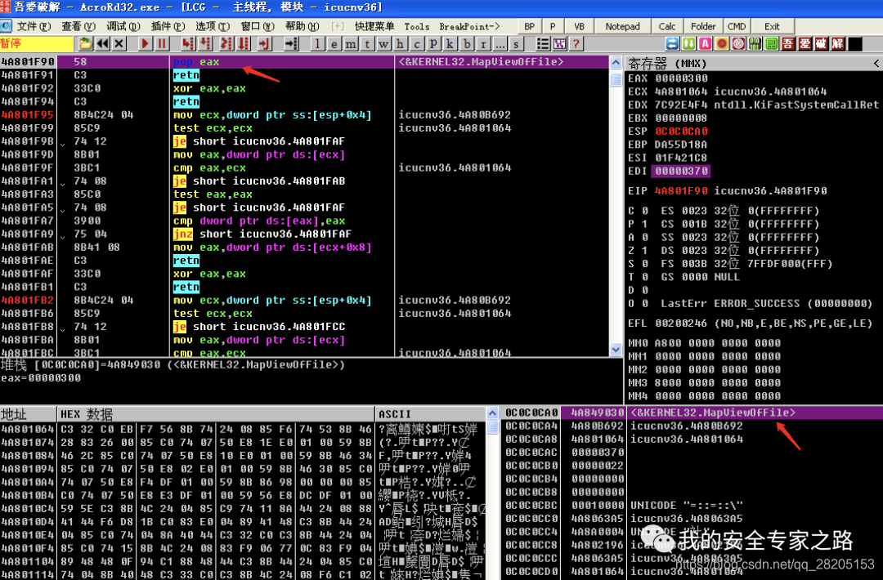
Task: Click the green up-down arrows plugin icon
Action: tap(688, 43)
